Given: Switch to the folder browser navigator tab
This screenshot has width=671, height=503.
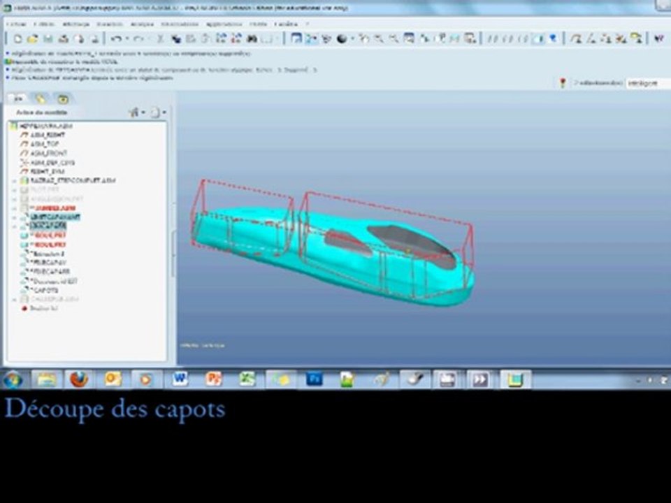Looking at the screenshot, I should (x=41, y=99).
